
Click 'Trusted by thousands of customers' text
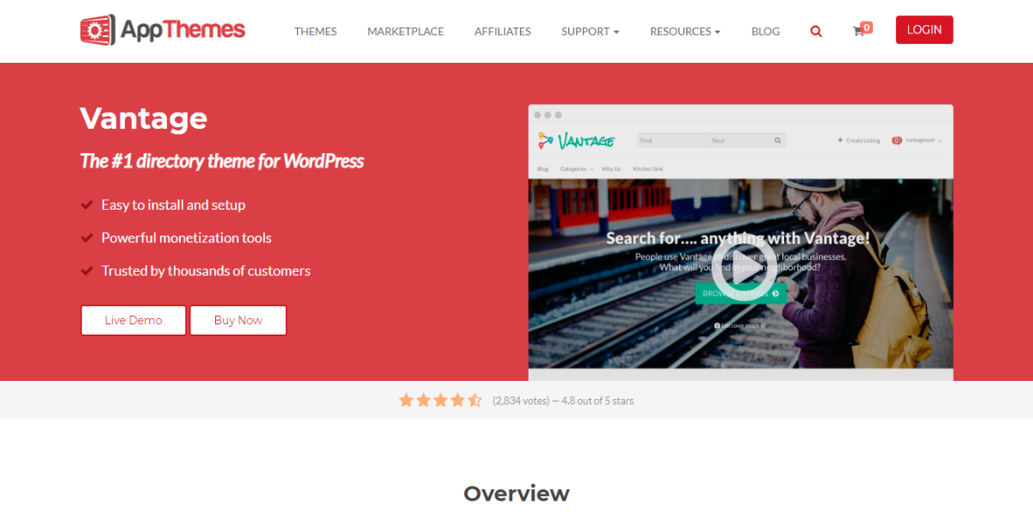click(x=206, y=270)
